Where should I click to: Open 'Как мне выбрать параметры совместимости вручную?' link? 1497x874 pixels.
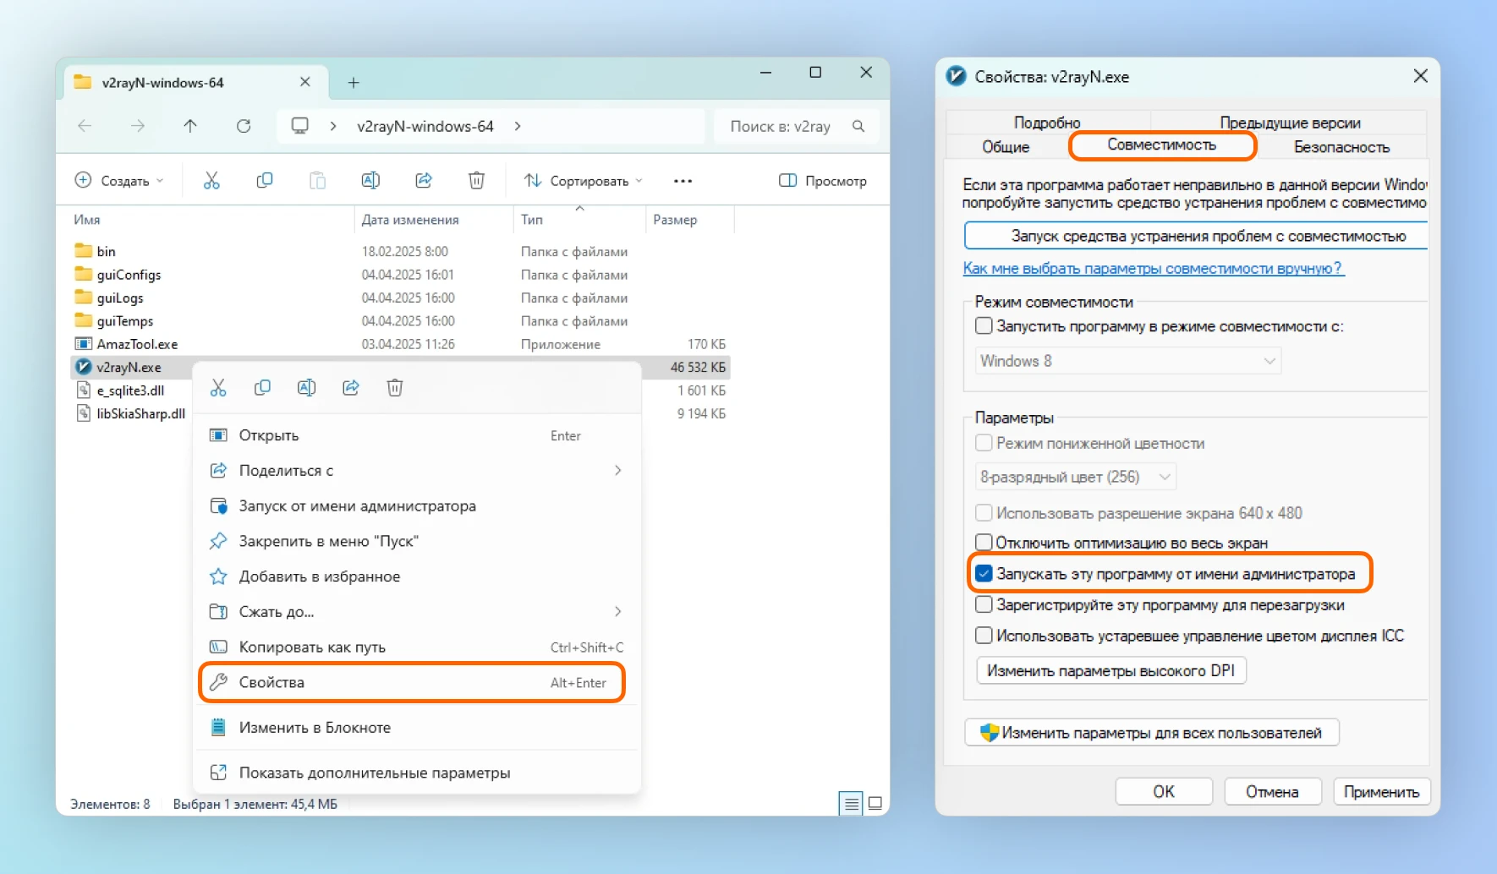click(x=1152, y=268)
